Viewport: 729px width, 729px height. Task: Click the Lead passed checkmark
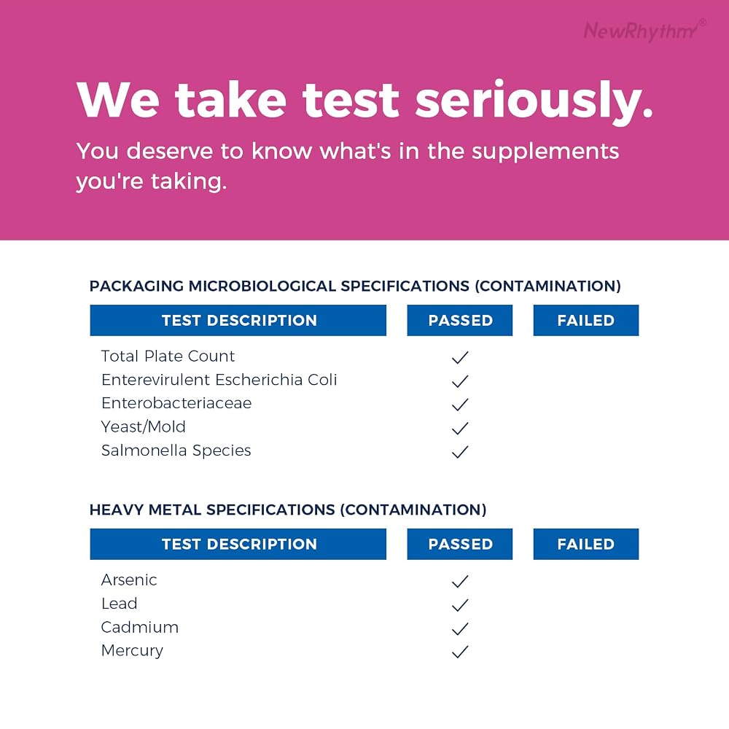(x=460, y=605)
